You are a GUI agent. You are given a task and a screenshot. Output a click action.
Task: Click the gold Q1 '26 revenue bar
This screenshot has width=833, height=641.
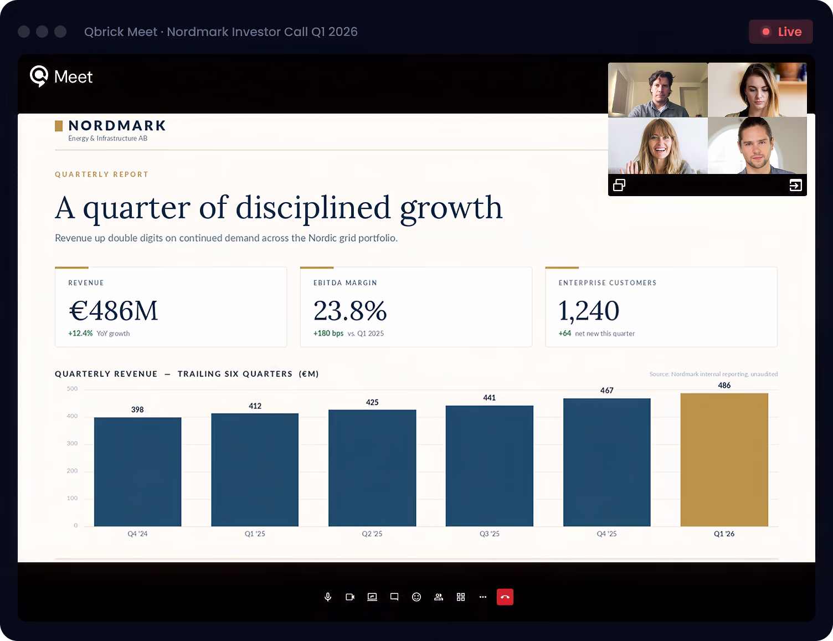(x=724, y=459)
